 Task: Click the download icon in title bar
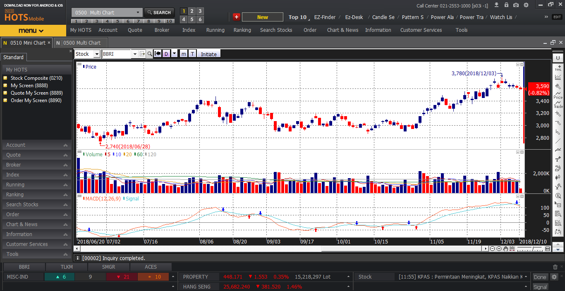pos(498,5)
